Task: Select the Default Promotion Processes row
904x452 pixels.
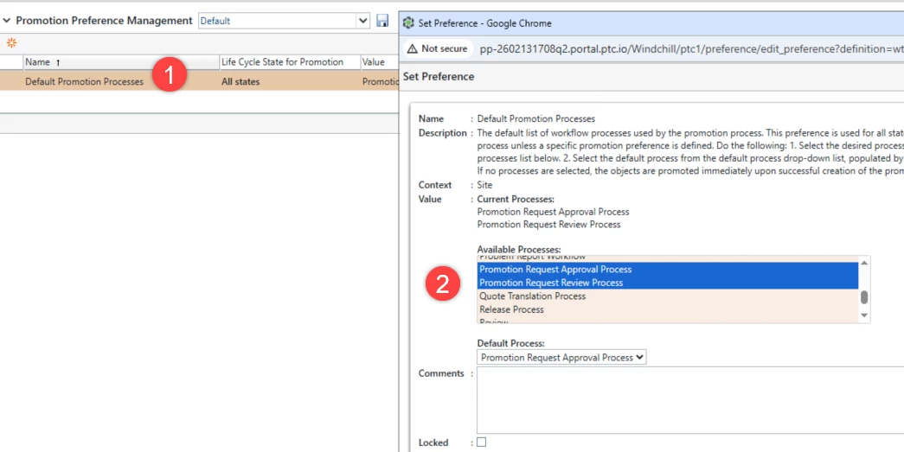Action: click(199, 82)
